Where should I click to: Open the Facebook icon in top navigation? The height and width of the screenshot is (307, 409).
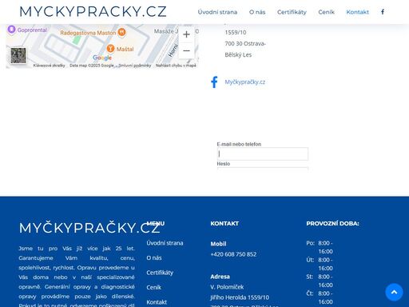(383, 12)
